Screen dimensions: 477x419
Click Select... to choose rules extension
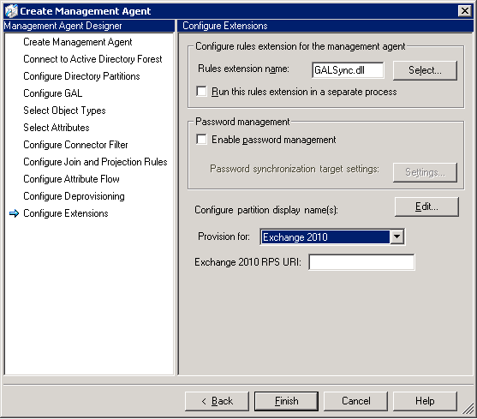(425, 70)
